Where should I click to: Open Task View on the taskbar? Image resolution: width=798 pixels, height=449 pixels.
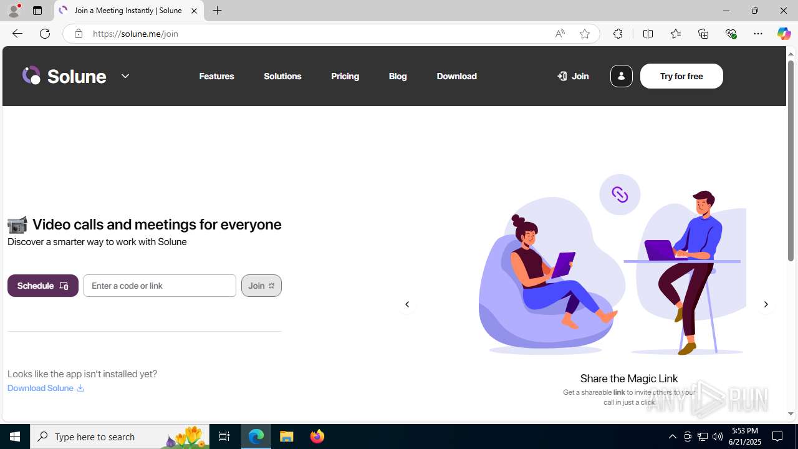click(x=224, y=437)
